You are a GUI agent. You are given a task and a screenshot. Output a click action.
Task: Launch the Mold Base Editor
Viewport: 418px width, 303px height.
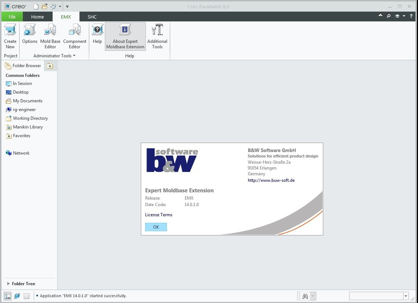click(50, 36)
